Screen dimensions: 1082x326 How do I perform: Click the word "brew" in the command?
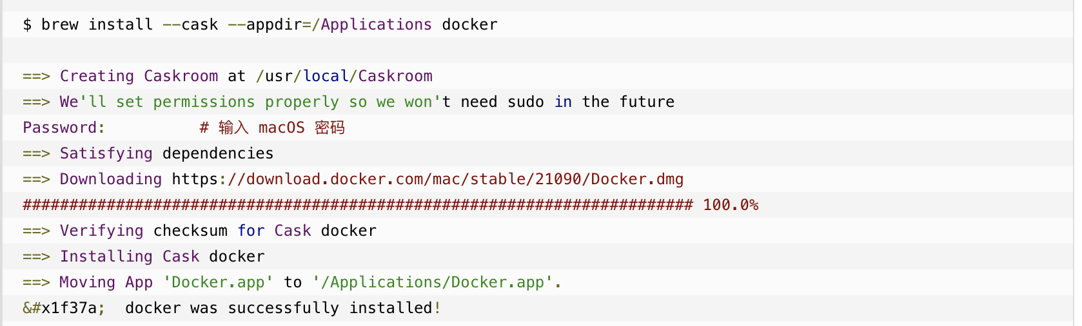click(59, 24)
